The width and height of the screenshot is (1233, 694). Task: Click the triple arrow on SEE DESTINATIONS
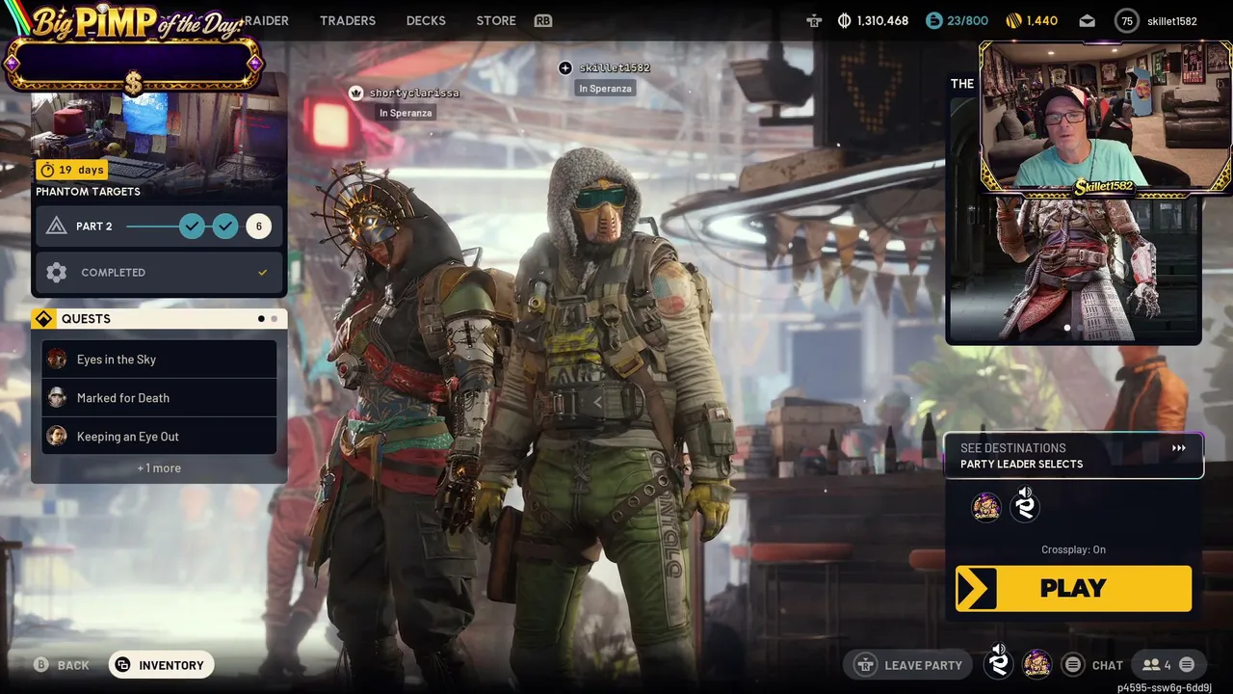tap(1179, 448)
